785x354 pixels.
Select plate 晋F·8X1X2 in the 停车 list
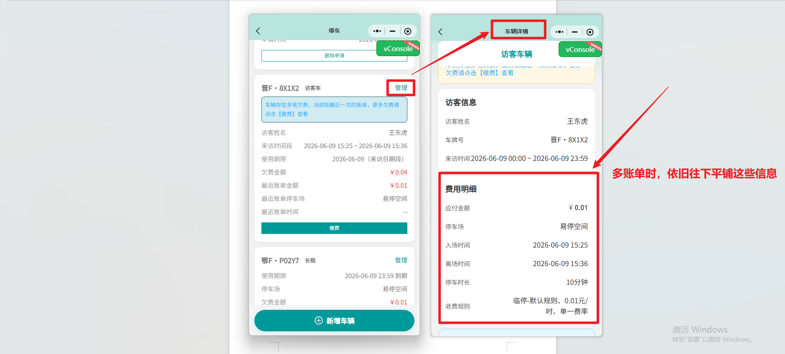(280, 88)
